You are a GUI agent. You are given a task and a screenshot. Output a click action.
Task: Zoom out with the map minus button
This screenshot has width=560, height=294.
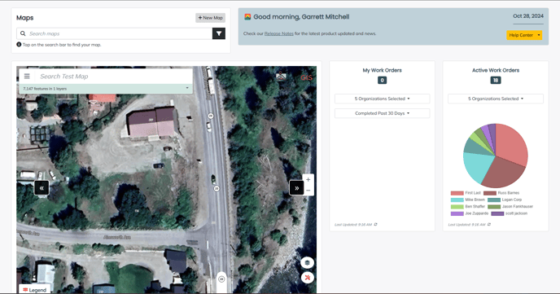(x=308, y=191)
